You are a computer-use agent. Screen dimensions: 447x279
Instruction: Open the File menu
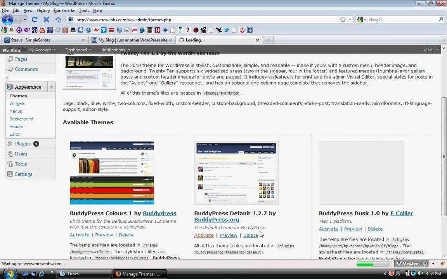coord(5,10)
